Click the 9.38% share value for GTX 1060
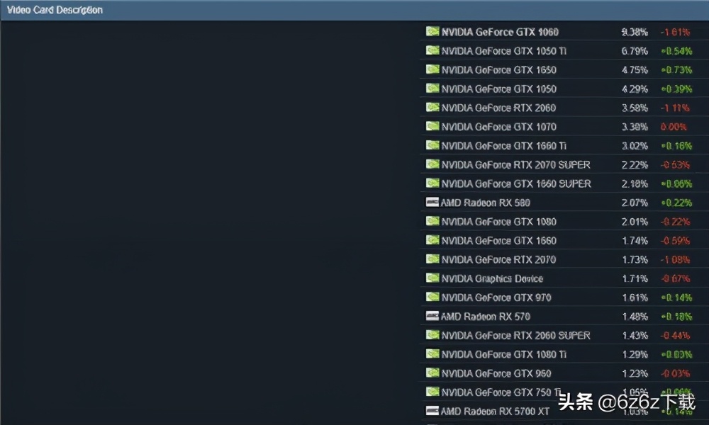This screenshot has width=709, height=425. point(634,32)
